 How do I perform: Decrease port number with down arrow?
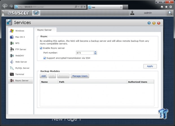click(x=95, y=54)
